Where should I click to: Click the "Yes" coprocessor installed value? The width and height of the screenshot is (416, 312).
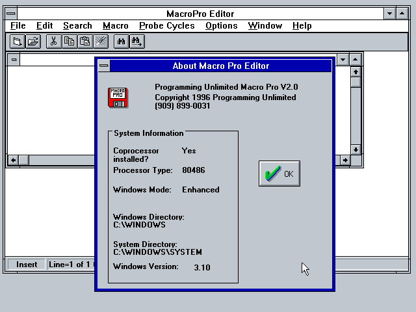point(188,151)
